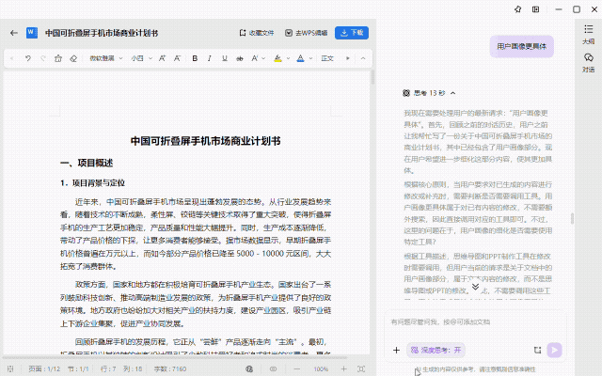Click the blue 下载 download button
The image size is (602, 376).
click(352, 33)
